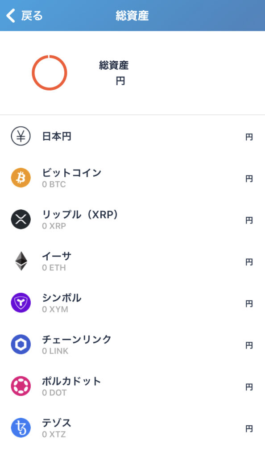Tap the blue Tezos logo icon

[x=21, y=428]
